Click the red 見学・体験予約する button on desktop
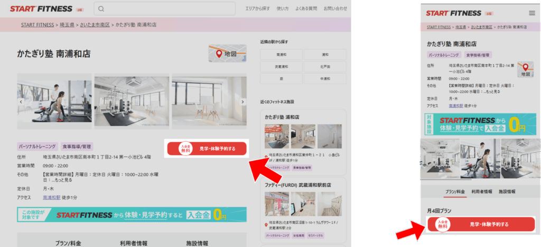The image size is (541, 247). (207, 149)
